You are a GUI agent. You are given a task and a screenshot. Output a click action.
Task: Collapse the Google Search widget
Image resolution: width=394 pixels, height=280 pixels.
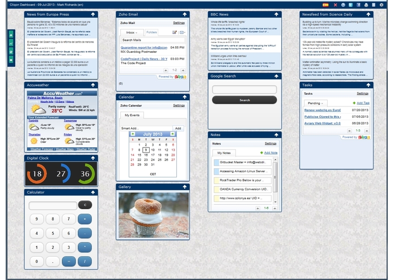[x=277, y=76]
